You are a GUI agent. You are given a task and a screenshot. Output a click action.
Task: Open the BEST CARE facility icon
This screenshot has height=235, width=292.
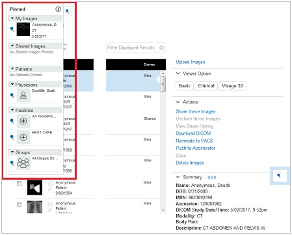[23, 137]
